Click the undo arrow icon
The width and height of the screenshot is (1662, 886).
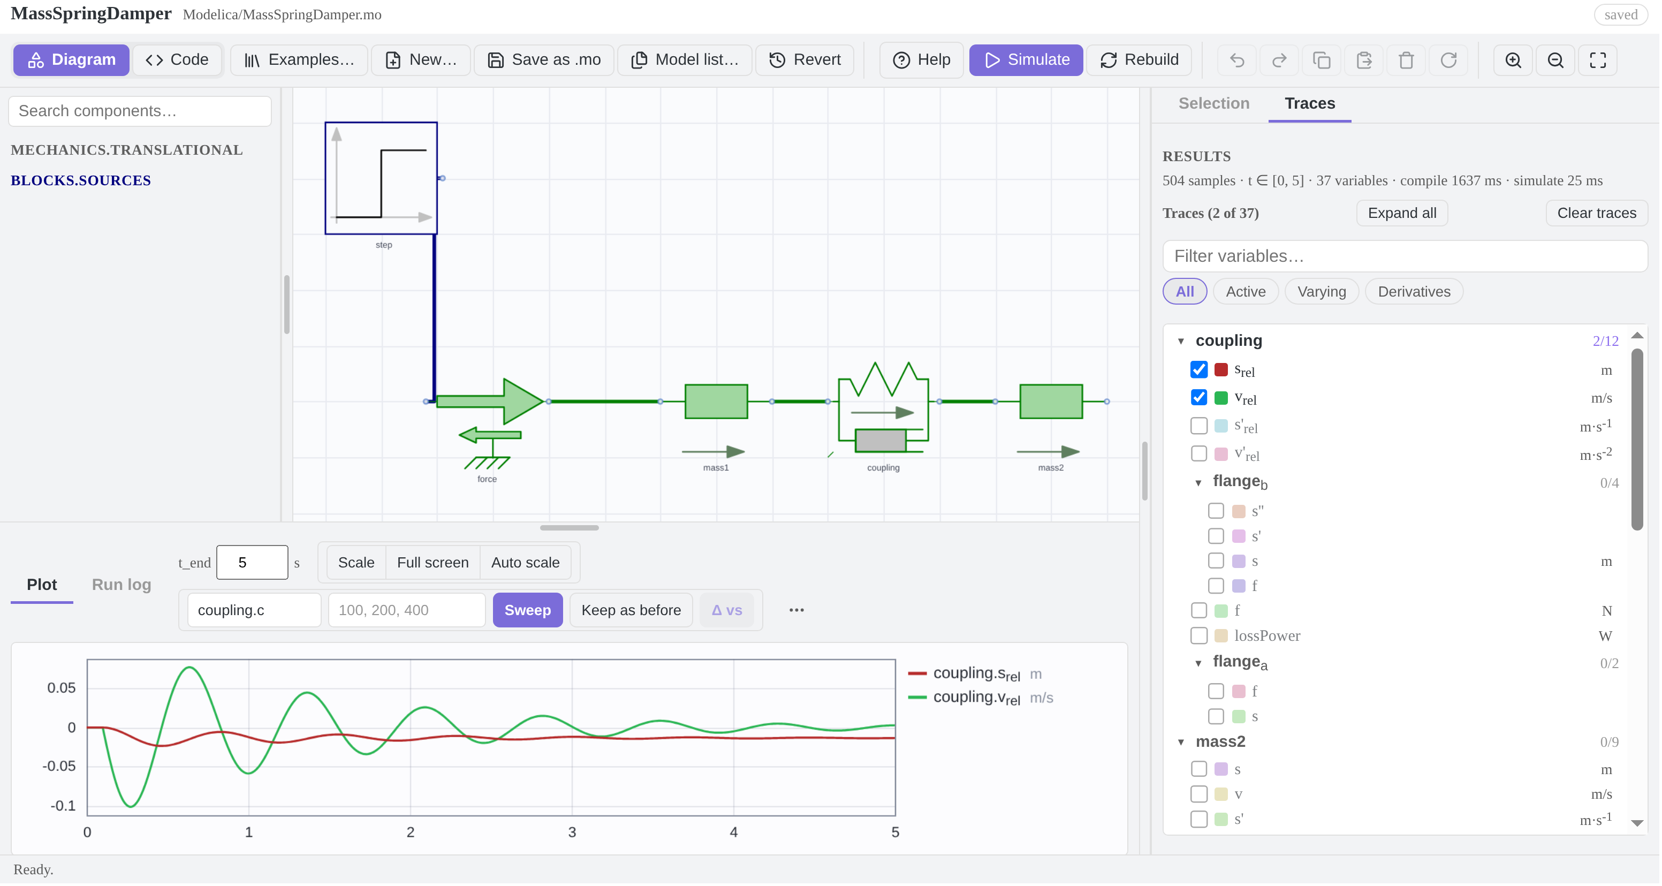point(1237,60)
